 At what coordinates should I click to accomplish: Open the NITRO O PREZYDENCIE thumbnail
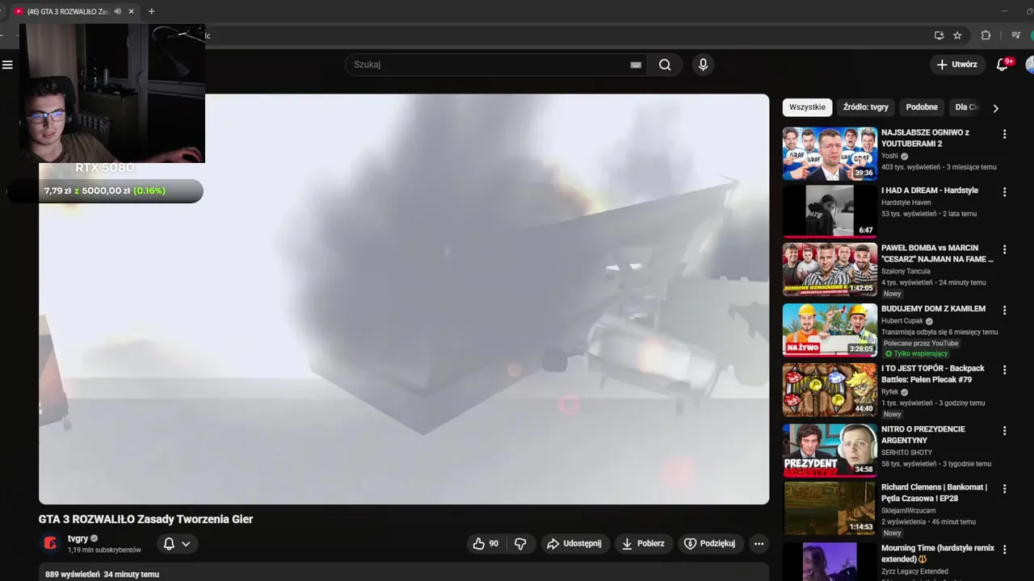(830, 450)
